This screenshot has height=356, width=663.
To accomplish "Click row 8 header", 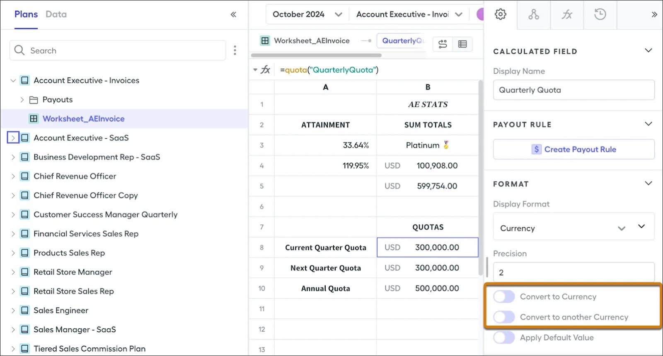I will pyautogui.click(x=261, y=248).
